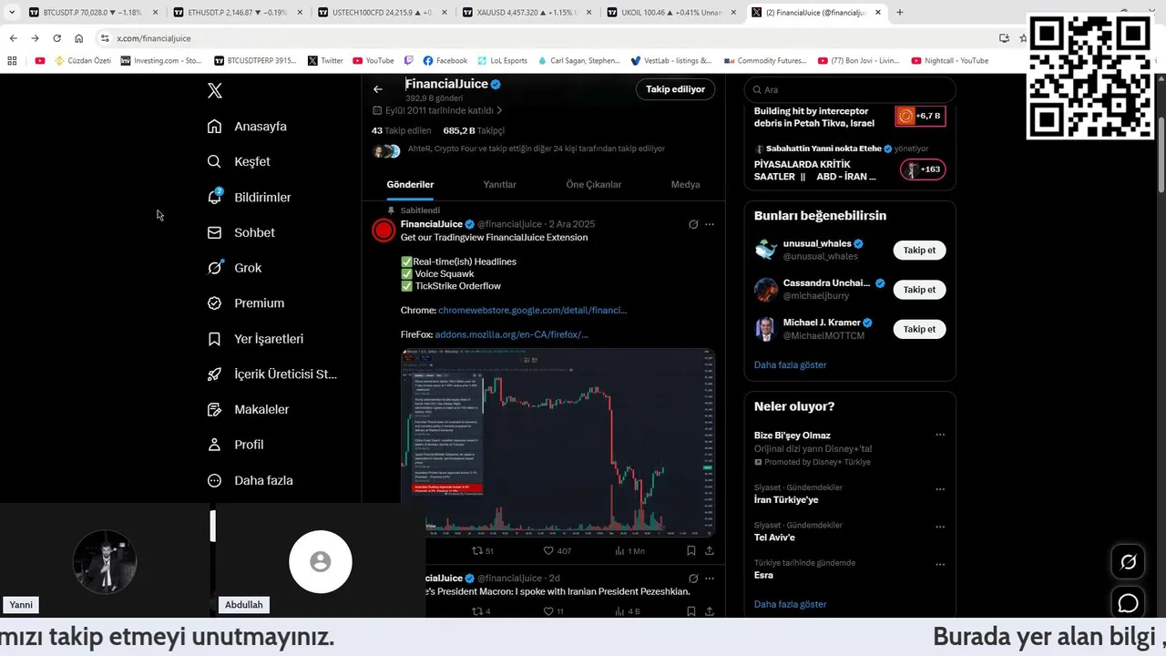This screenshot has height=656, width=1166.
Task: Switch to BTCUSDT.P browser tab
Action: (92, 13)
